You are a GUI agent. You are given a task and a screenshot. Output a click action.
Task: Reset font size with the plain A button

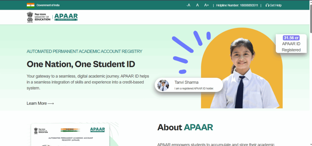coord(197,5)
